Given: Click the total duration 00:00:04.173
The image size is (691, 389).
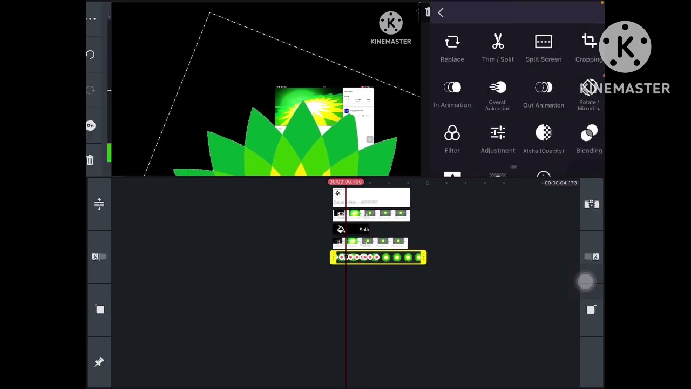Looking at the screenshot, I should coord(560,183).
